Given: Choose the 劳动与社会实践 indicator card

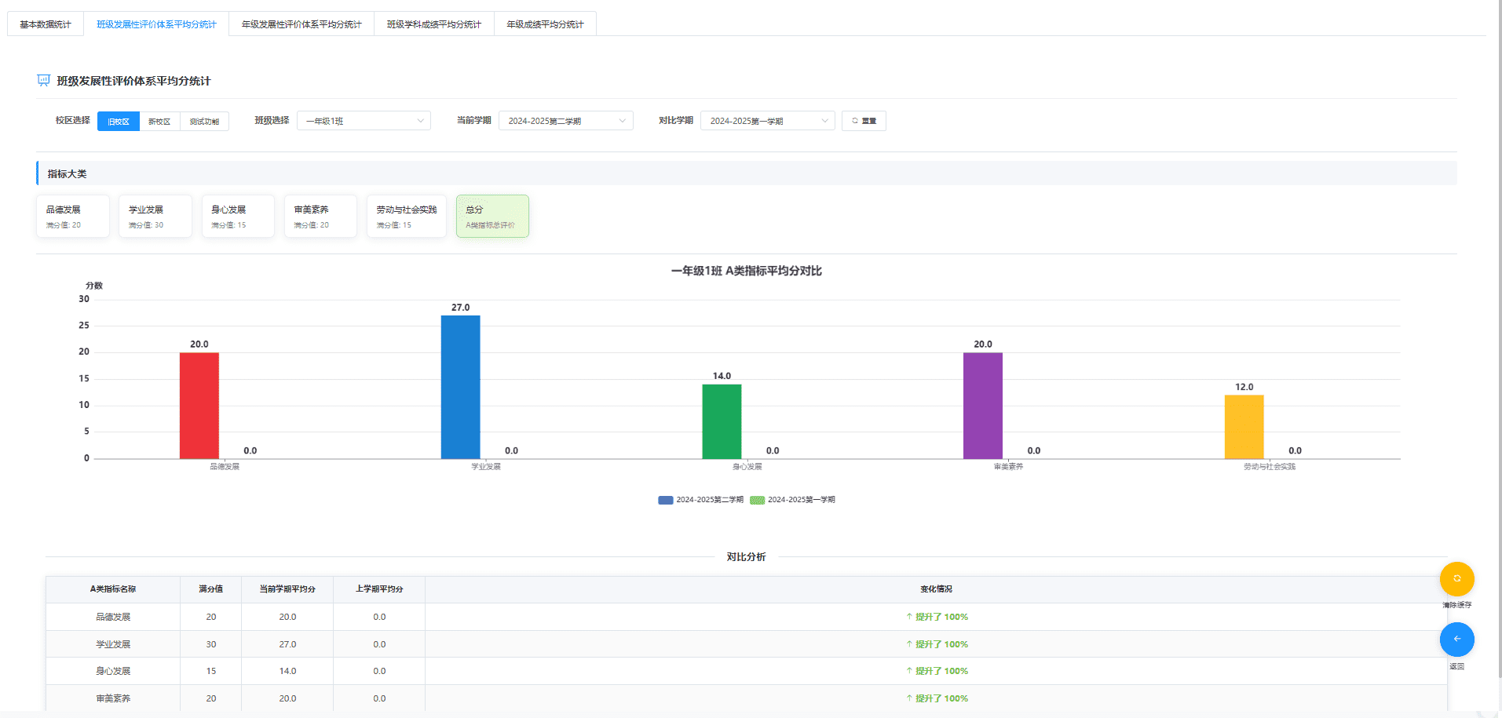Looking at the screenshot, I should [x=406, y=217].
